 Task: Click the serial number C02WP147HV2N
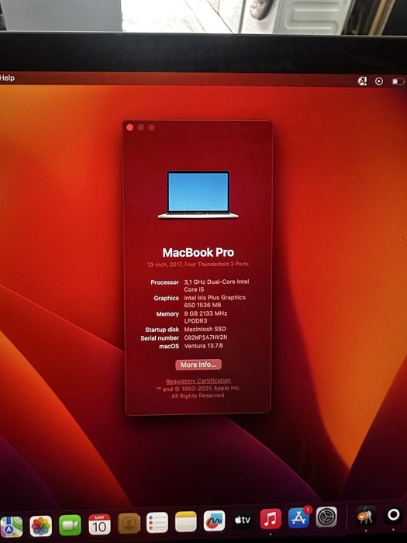pyautogui.click(x=205, y=337)
